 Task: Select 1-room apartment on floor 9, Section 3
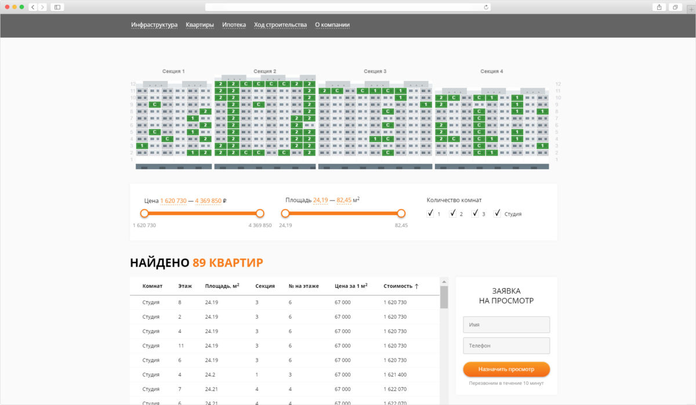click(426, 104)
